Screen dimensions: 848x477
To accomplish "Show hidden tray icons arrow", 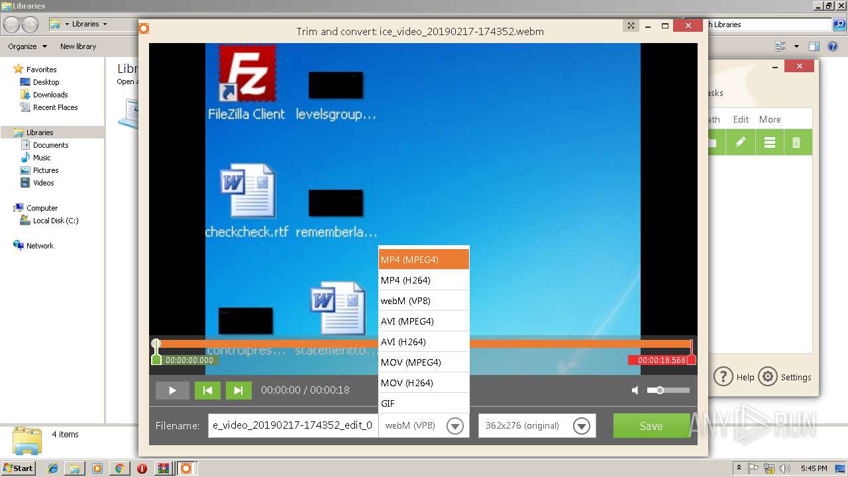I will click(x=739, y=468).
